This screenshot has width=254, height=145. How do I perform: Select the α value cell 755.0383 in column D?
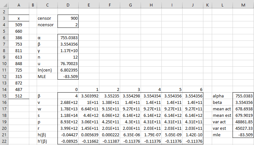pos(68,38)
